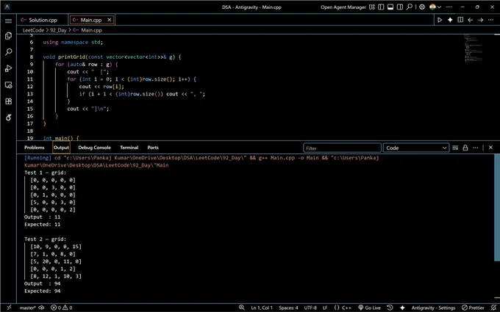Open Antigravity - Settings status item
Viewport: 500px width, 312px height.
[x=433, y=308]
